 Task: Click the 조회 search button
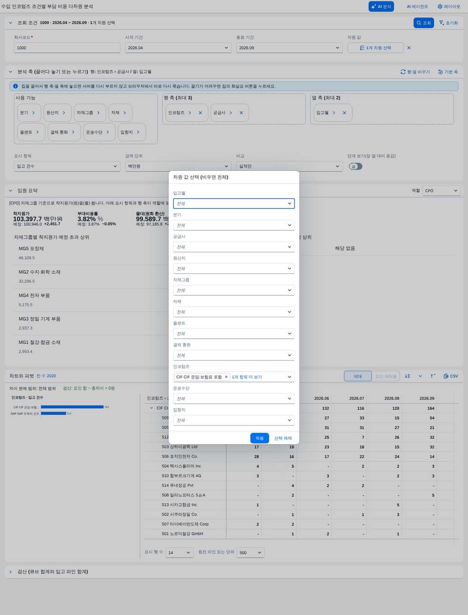[x=424, y=23]
